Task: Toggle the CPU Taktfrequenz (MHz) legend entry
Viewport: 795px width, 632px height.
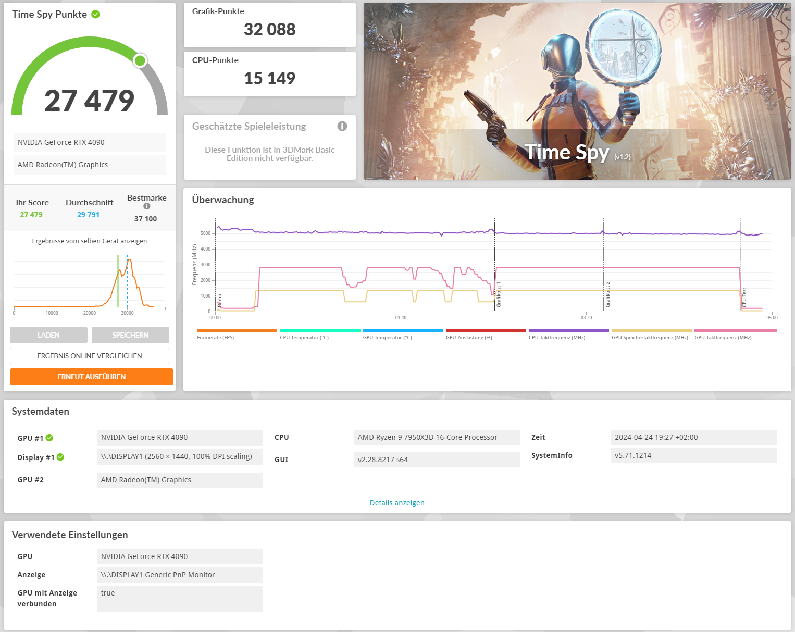Action: (568, 334)
